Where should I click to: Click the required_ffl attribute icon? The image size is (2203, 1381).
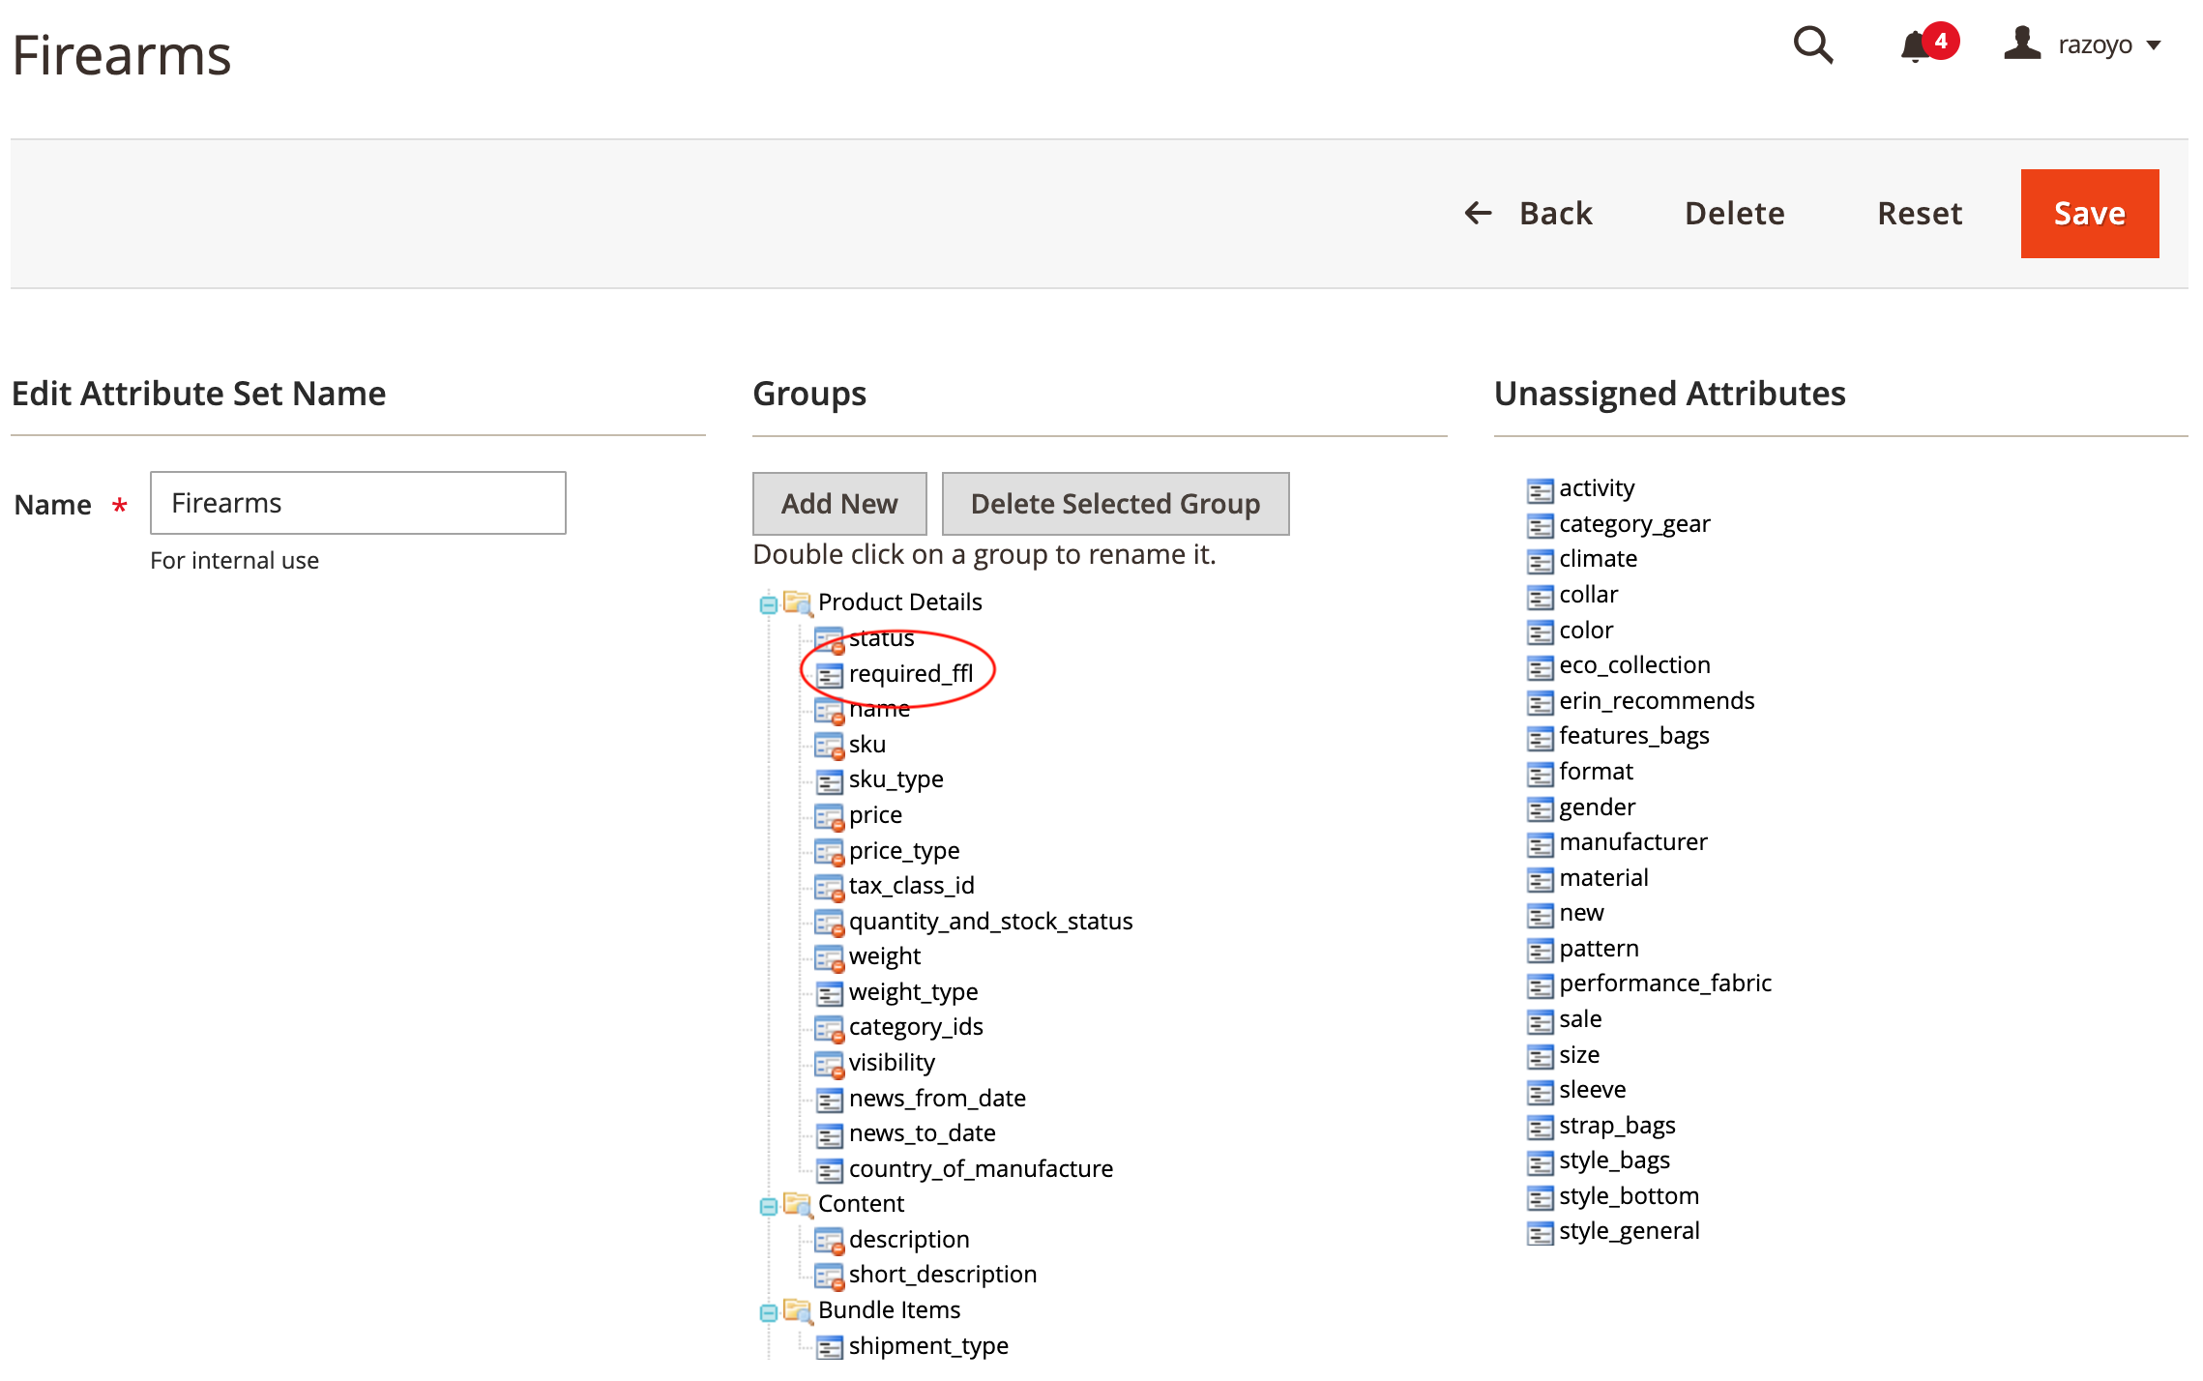tap(829, 675)
